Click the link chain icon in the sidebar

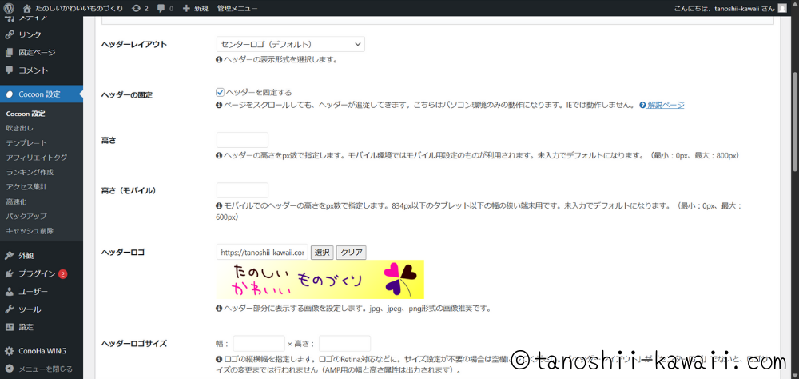point(9,34)
